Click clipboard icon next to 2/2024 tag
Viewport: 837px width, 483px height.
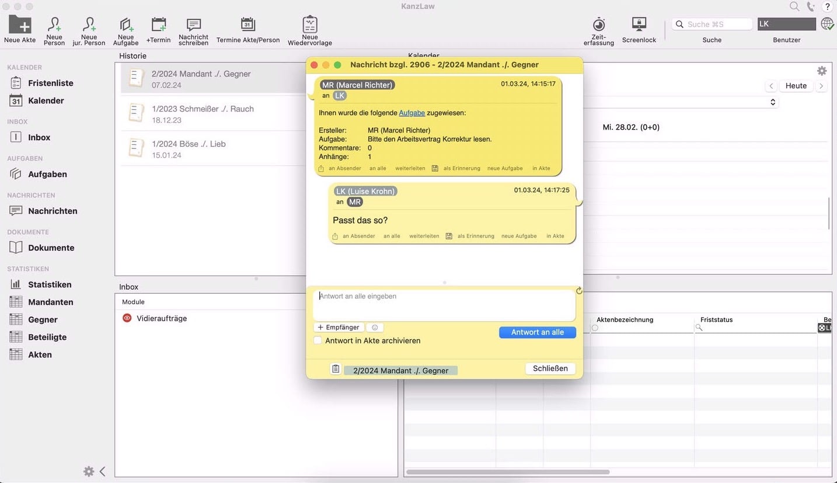[x=336, y=369]
